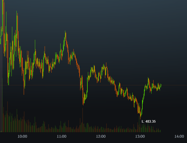Click the 10:00 time axis label
The image size is (187, 143).
pyautogui.click(x=22, y=136)
